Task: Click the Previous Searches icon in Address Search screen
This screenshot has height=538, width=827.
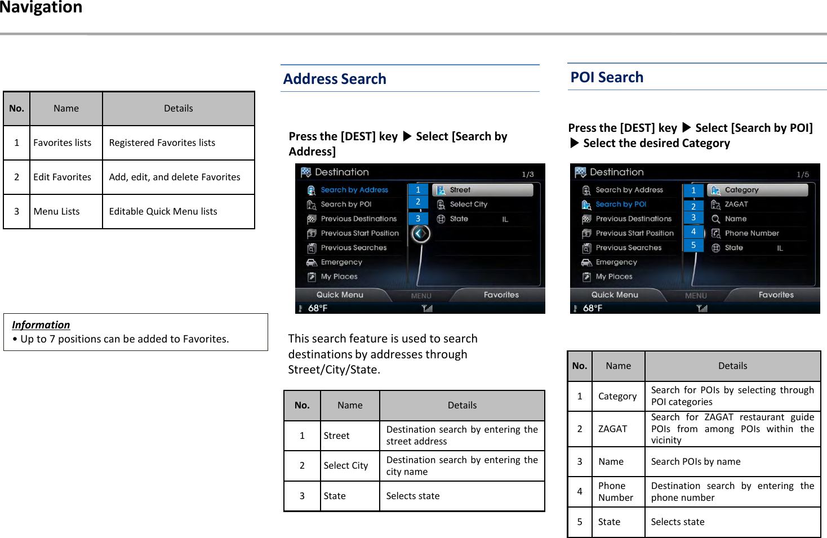Action: 312,248
